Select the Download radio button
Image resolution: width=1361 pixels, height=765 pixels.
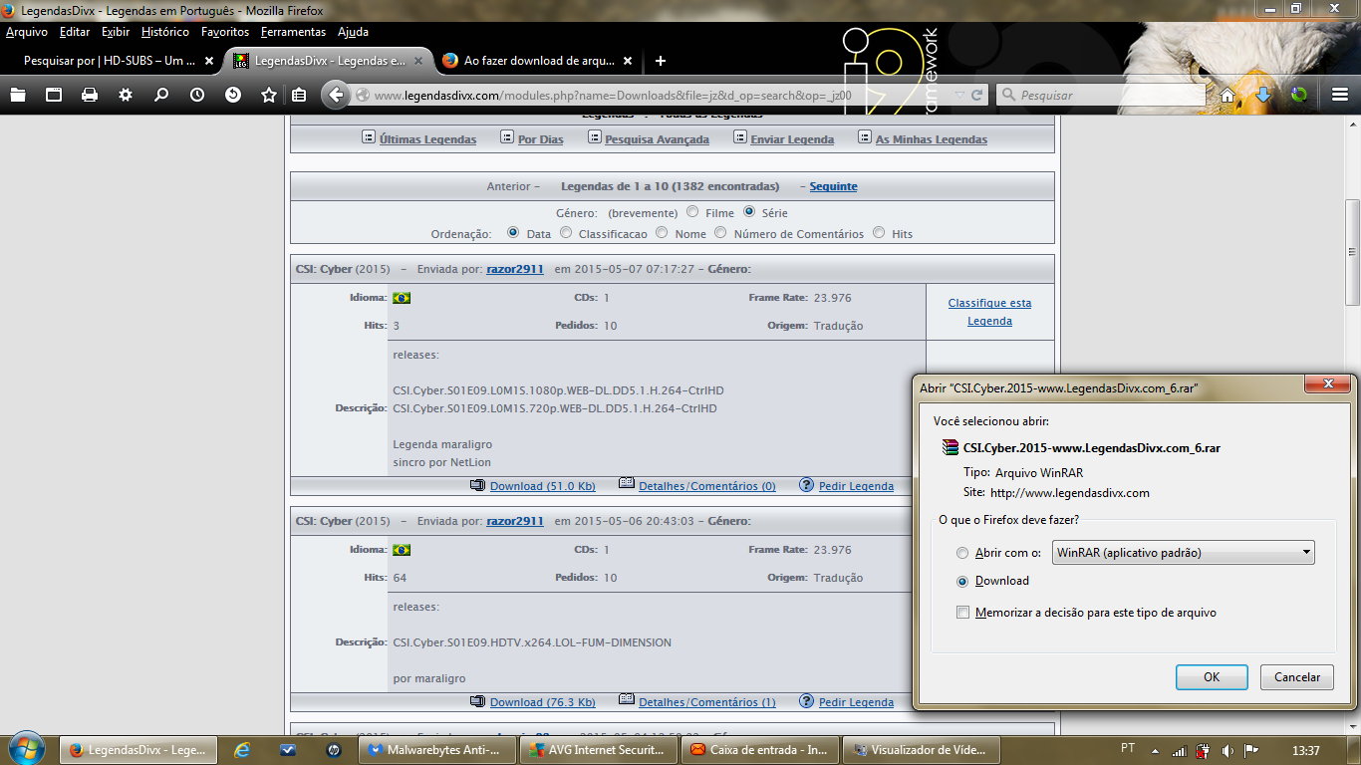(x=961, y=581)
